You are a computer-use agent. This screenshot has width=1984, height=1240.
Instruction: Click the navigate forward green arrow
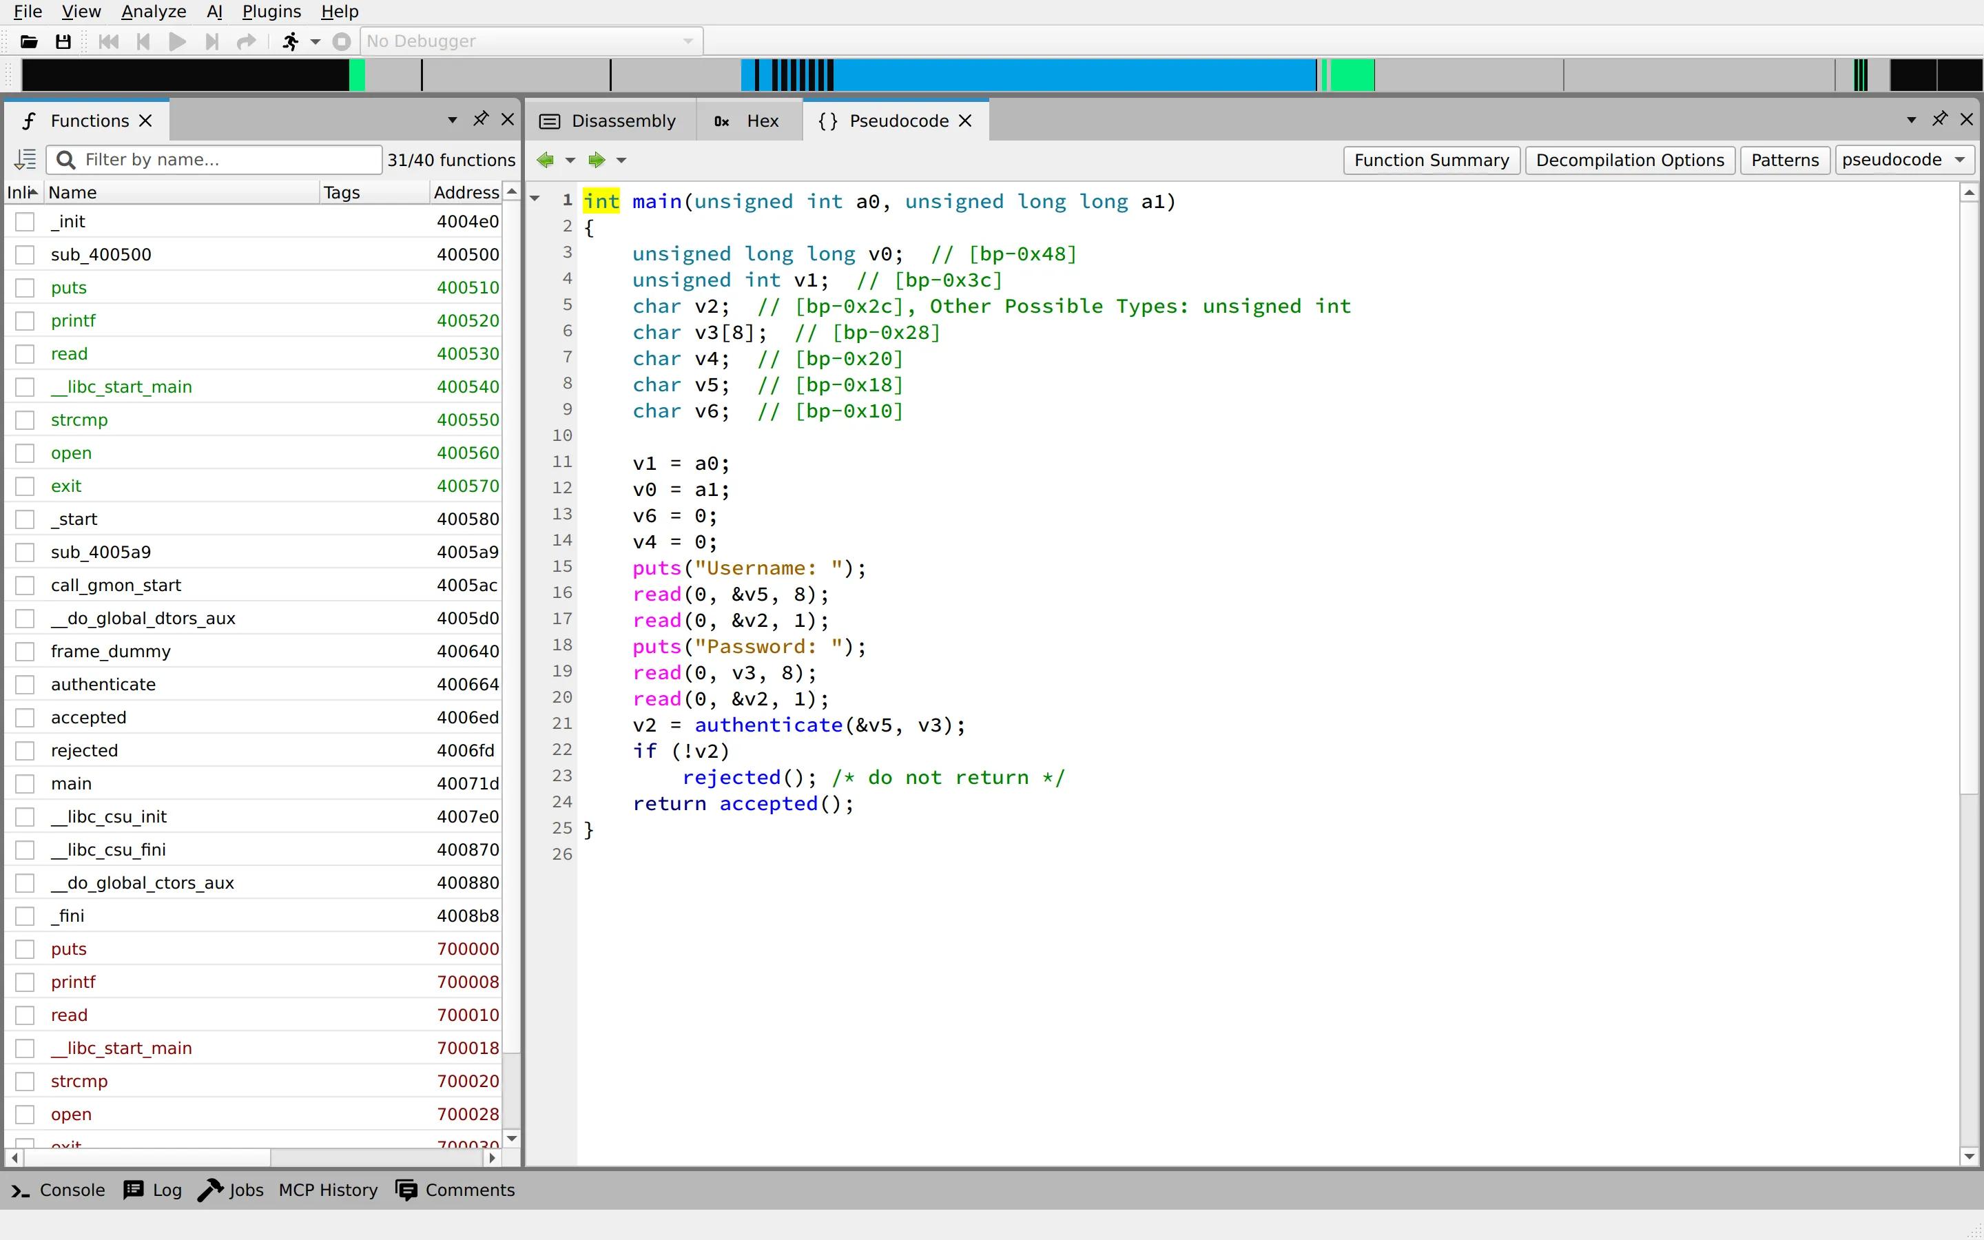[597, 160]
